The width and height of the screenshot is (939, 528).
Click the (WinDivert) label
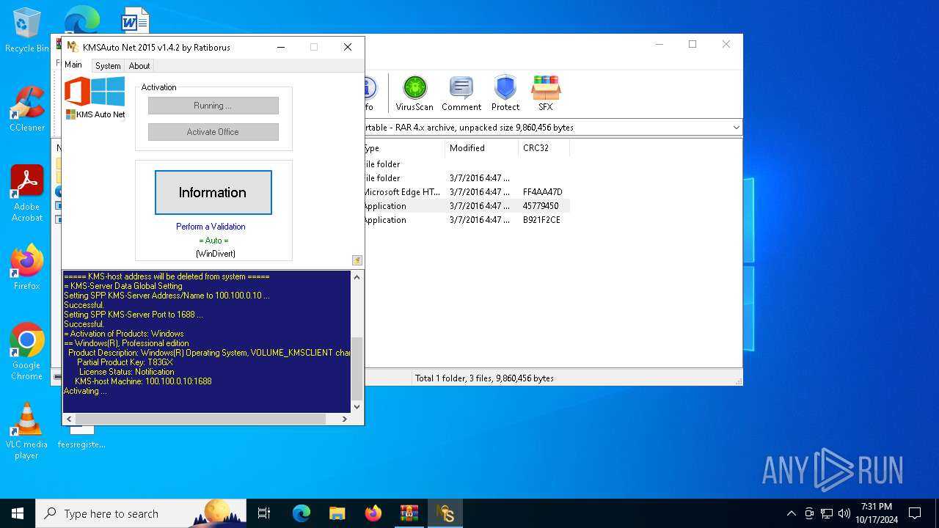(x=216, y=254)
